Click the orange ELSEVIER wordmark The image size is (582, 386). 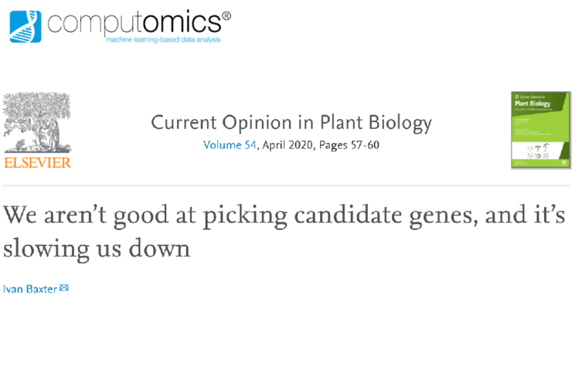click(x=37, y=163)
